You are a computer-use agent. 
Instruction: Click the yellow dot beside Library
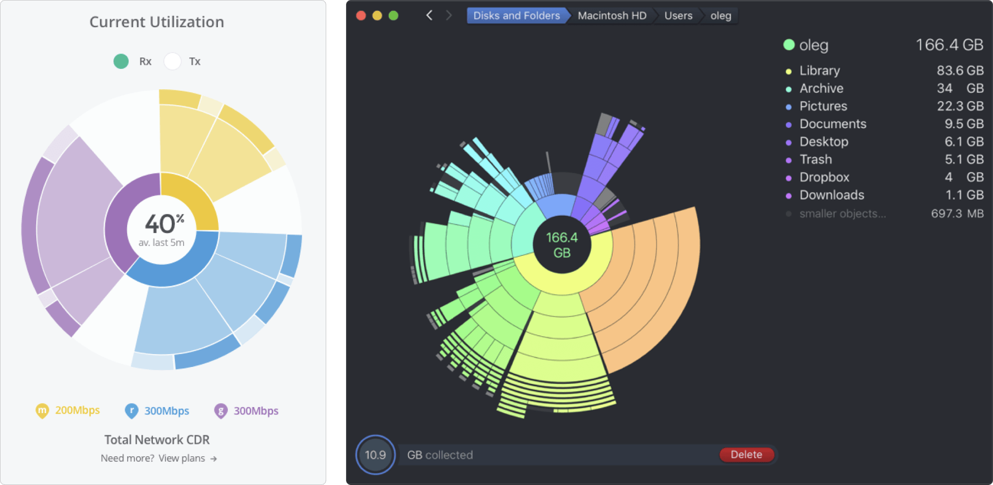point(788,71)
